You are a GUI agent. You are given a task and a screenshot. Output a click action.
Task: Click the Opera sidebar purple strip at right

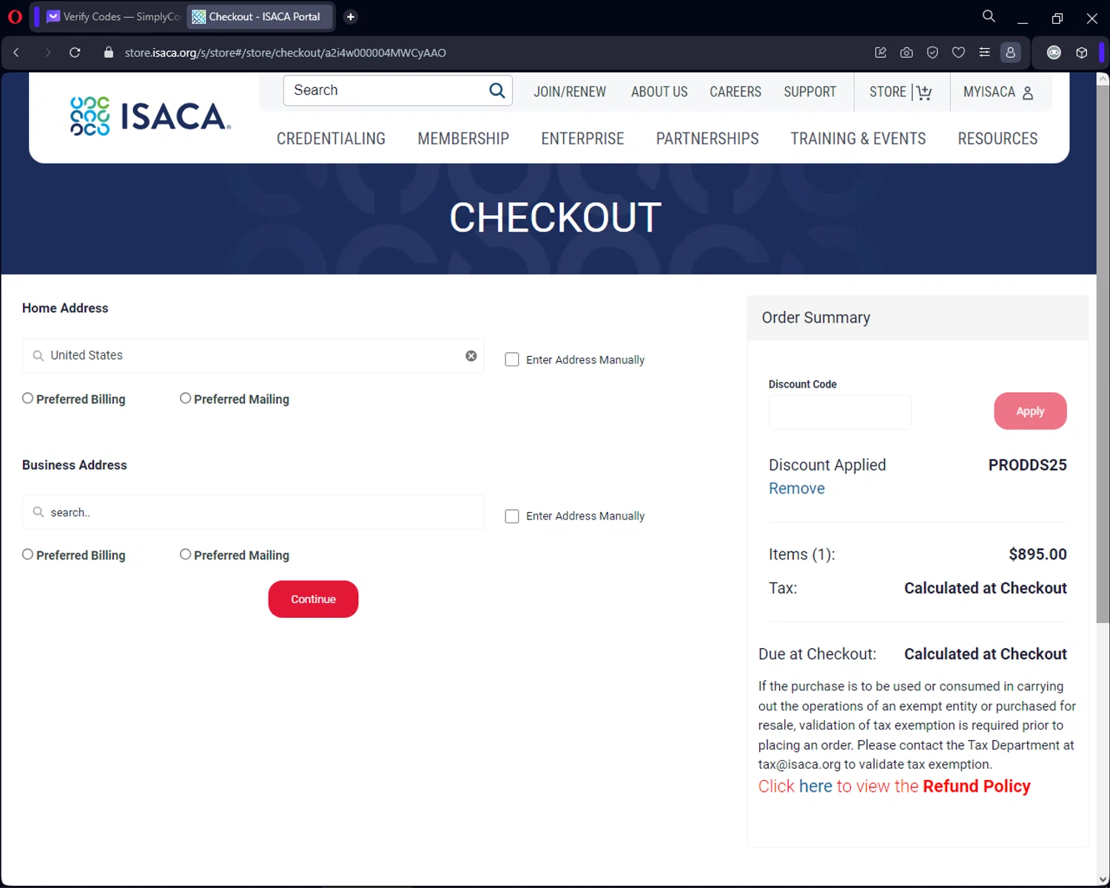pyautogui.click(x=1101, y=53)
